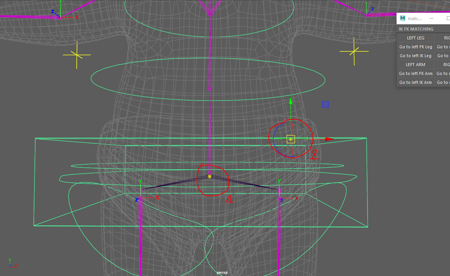Click the blue plane handle square of the manipulator
Screen dimensions: 450x276
[x=325, y=104]
